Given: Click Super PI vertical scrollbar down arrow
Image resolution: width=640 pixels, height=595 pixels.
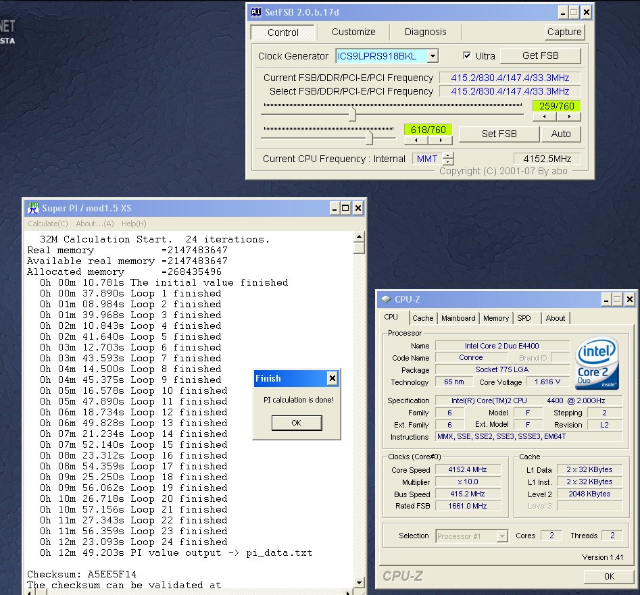Looking at the screenshot, I should [359, 583].
